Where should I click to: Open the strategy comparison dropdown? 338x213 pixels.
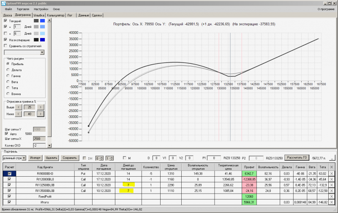(x=42, y=52)
